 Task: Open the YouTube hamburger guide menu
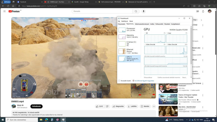[5, 11]
